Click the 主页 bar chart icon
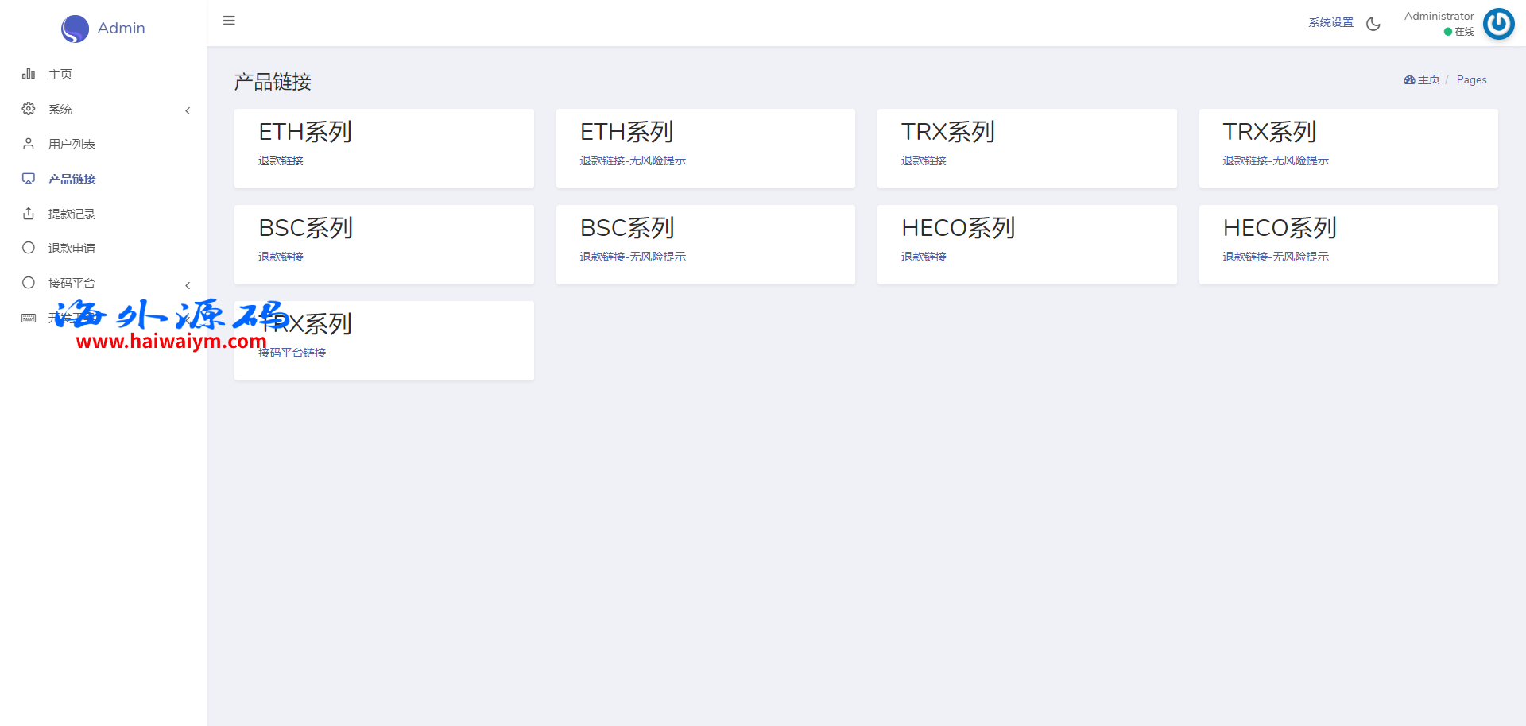The height and width of the screenshot is (726, 1526). tap(29, 74)
